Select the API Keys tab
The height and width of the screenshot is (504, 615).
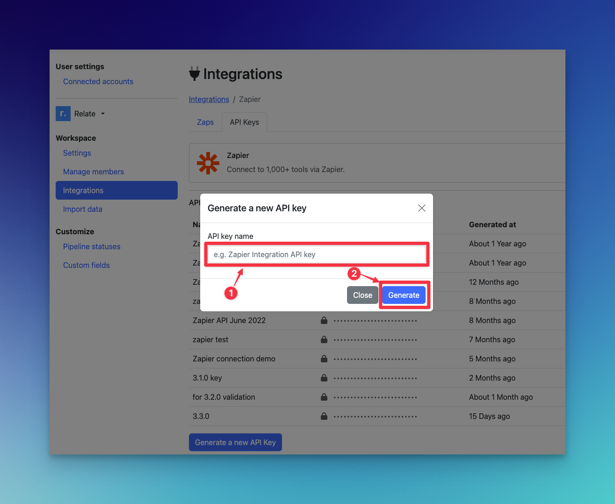[x=244, y=122]
